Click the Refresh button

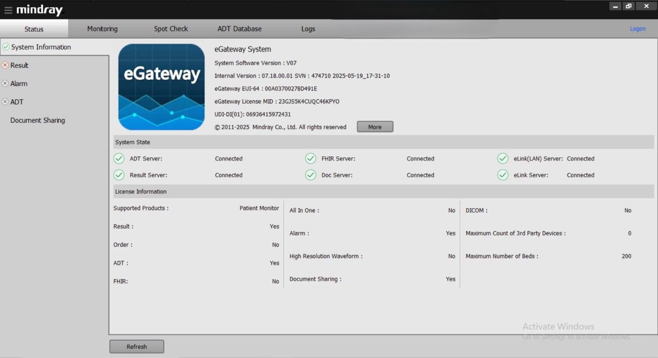click(137, 347)
